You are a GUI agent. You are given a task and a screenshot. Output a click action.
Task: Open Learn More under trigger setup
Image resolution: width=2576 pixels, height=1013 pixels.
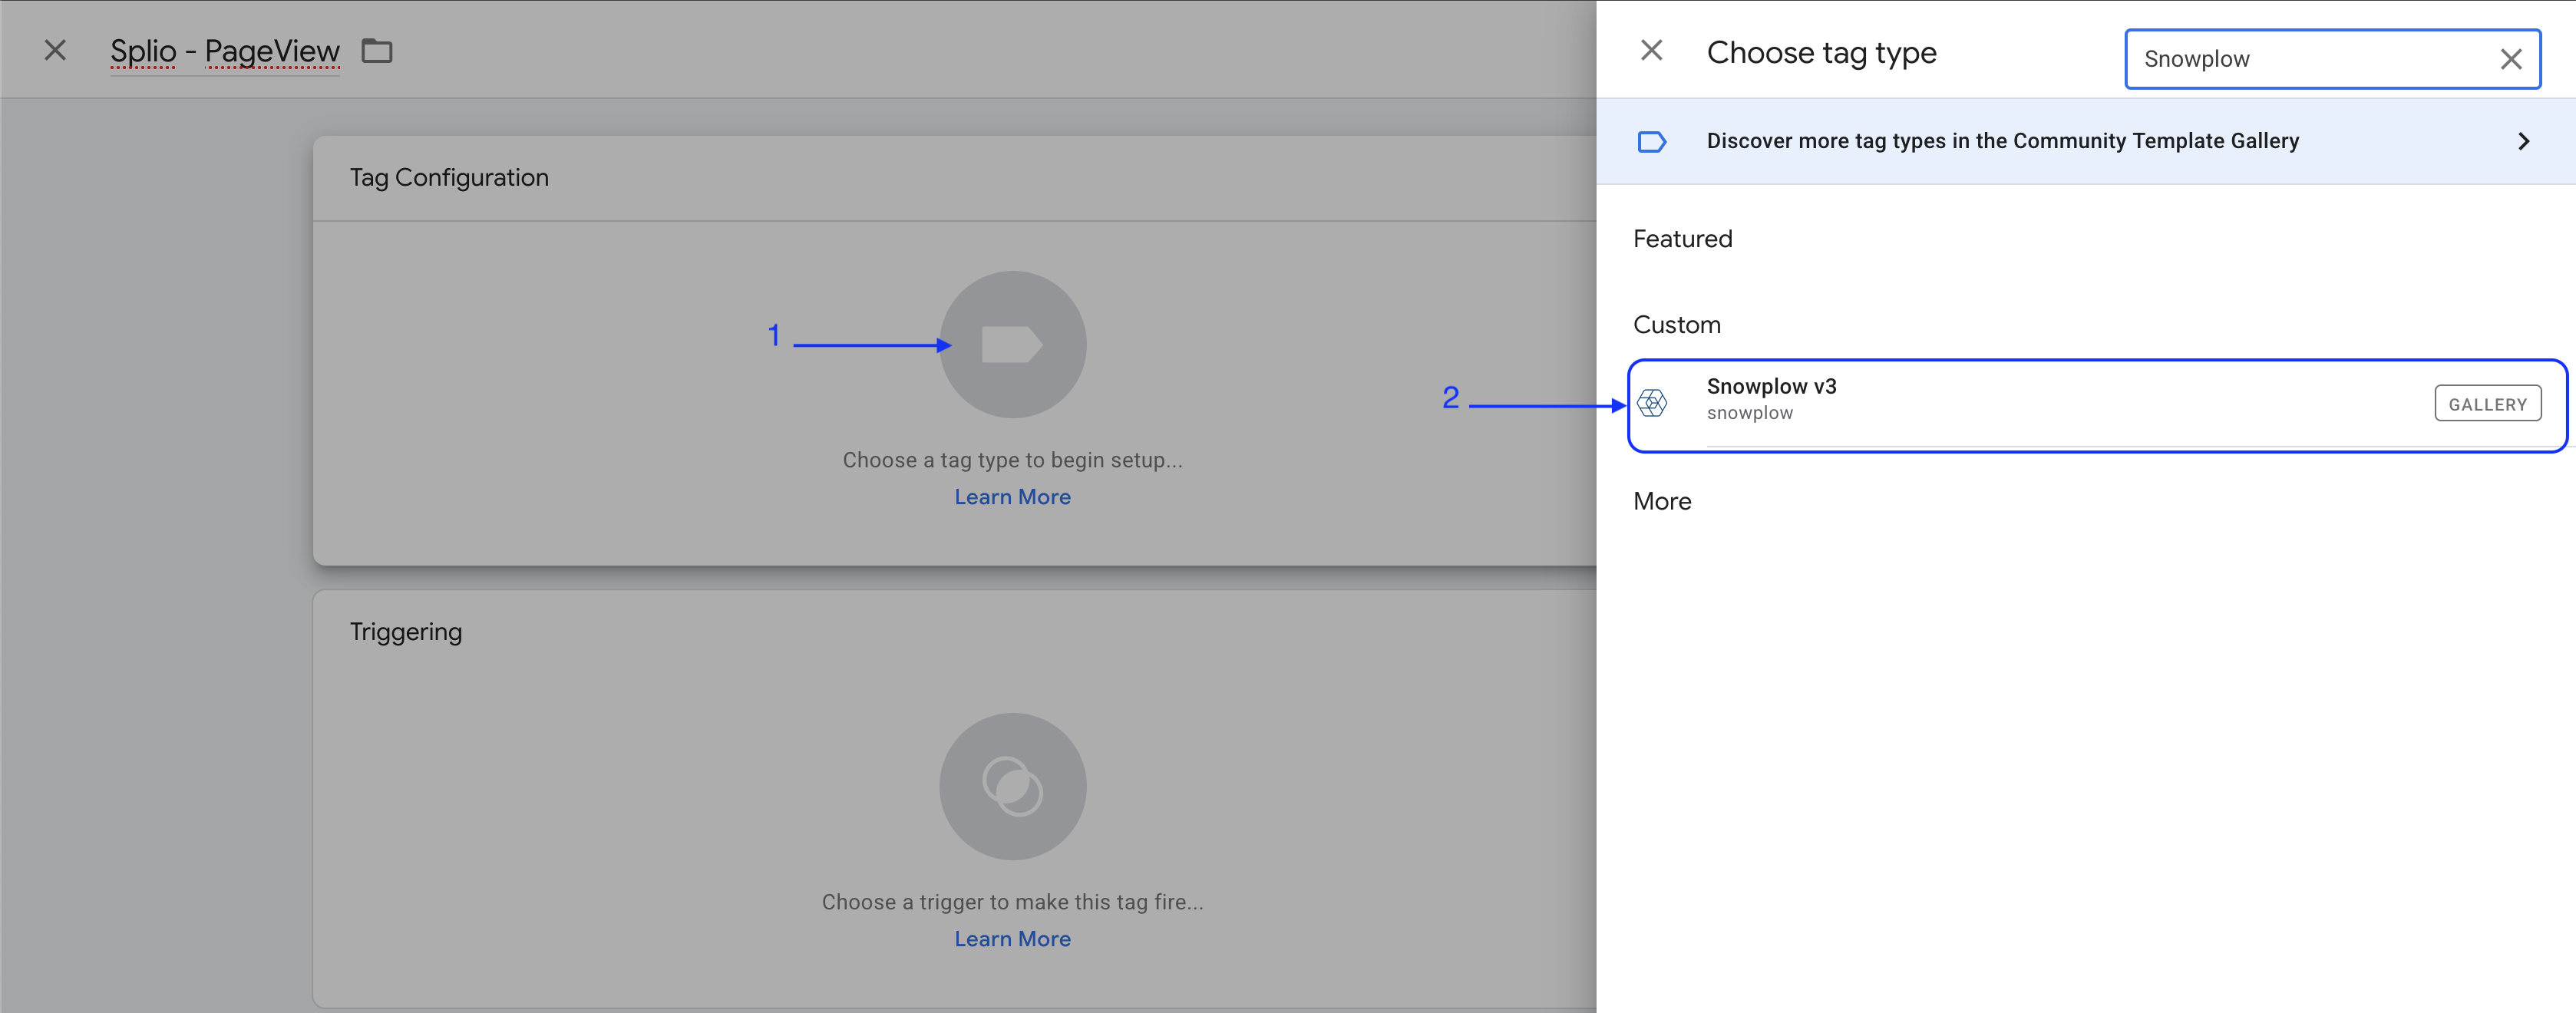[x=1012, y=939]
